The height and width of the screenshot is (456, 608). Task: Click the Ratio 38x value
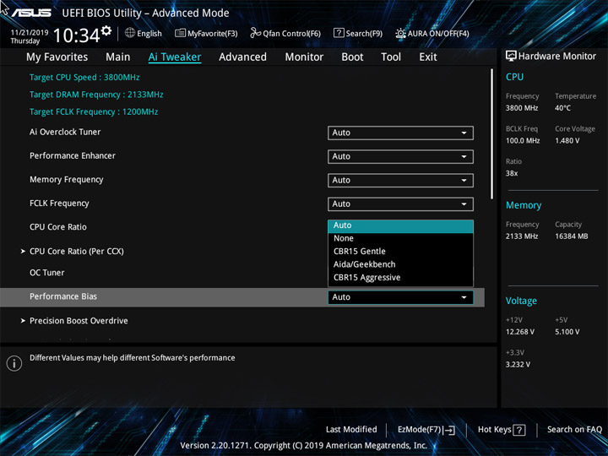tap(512, 174)
